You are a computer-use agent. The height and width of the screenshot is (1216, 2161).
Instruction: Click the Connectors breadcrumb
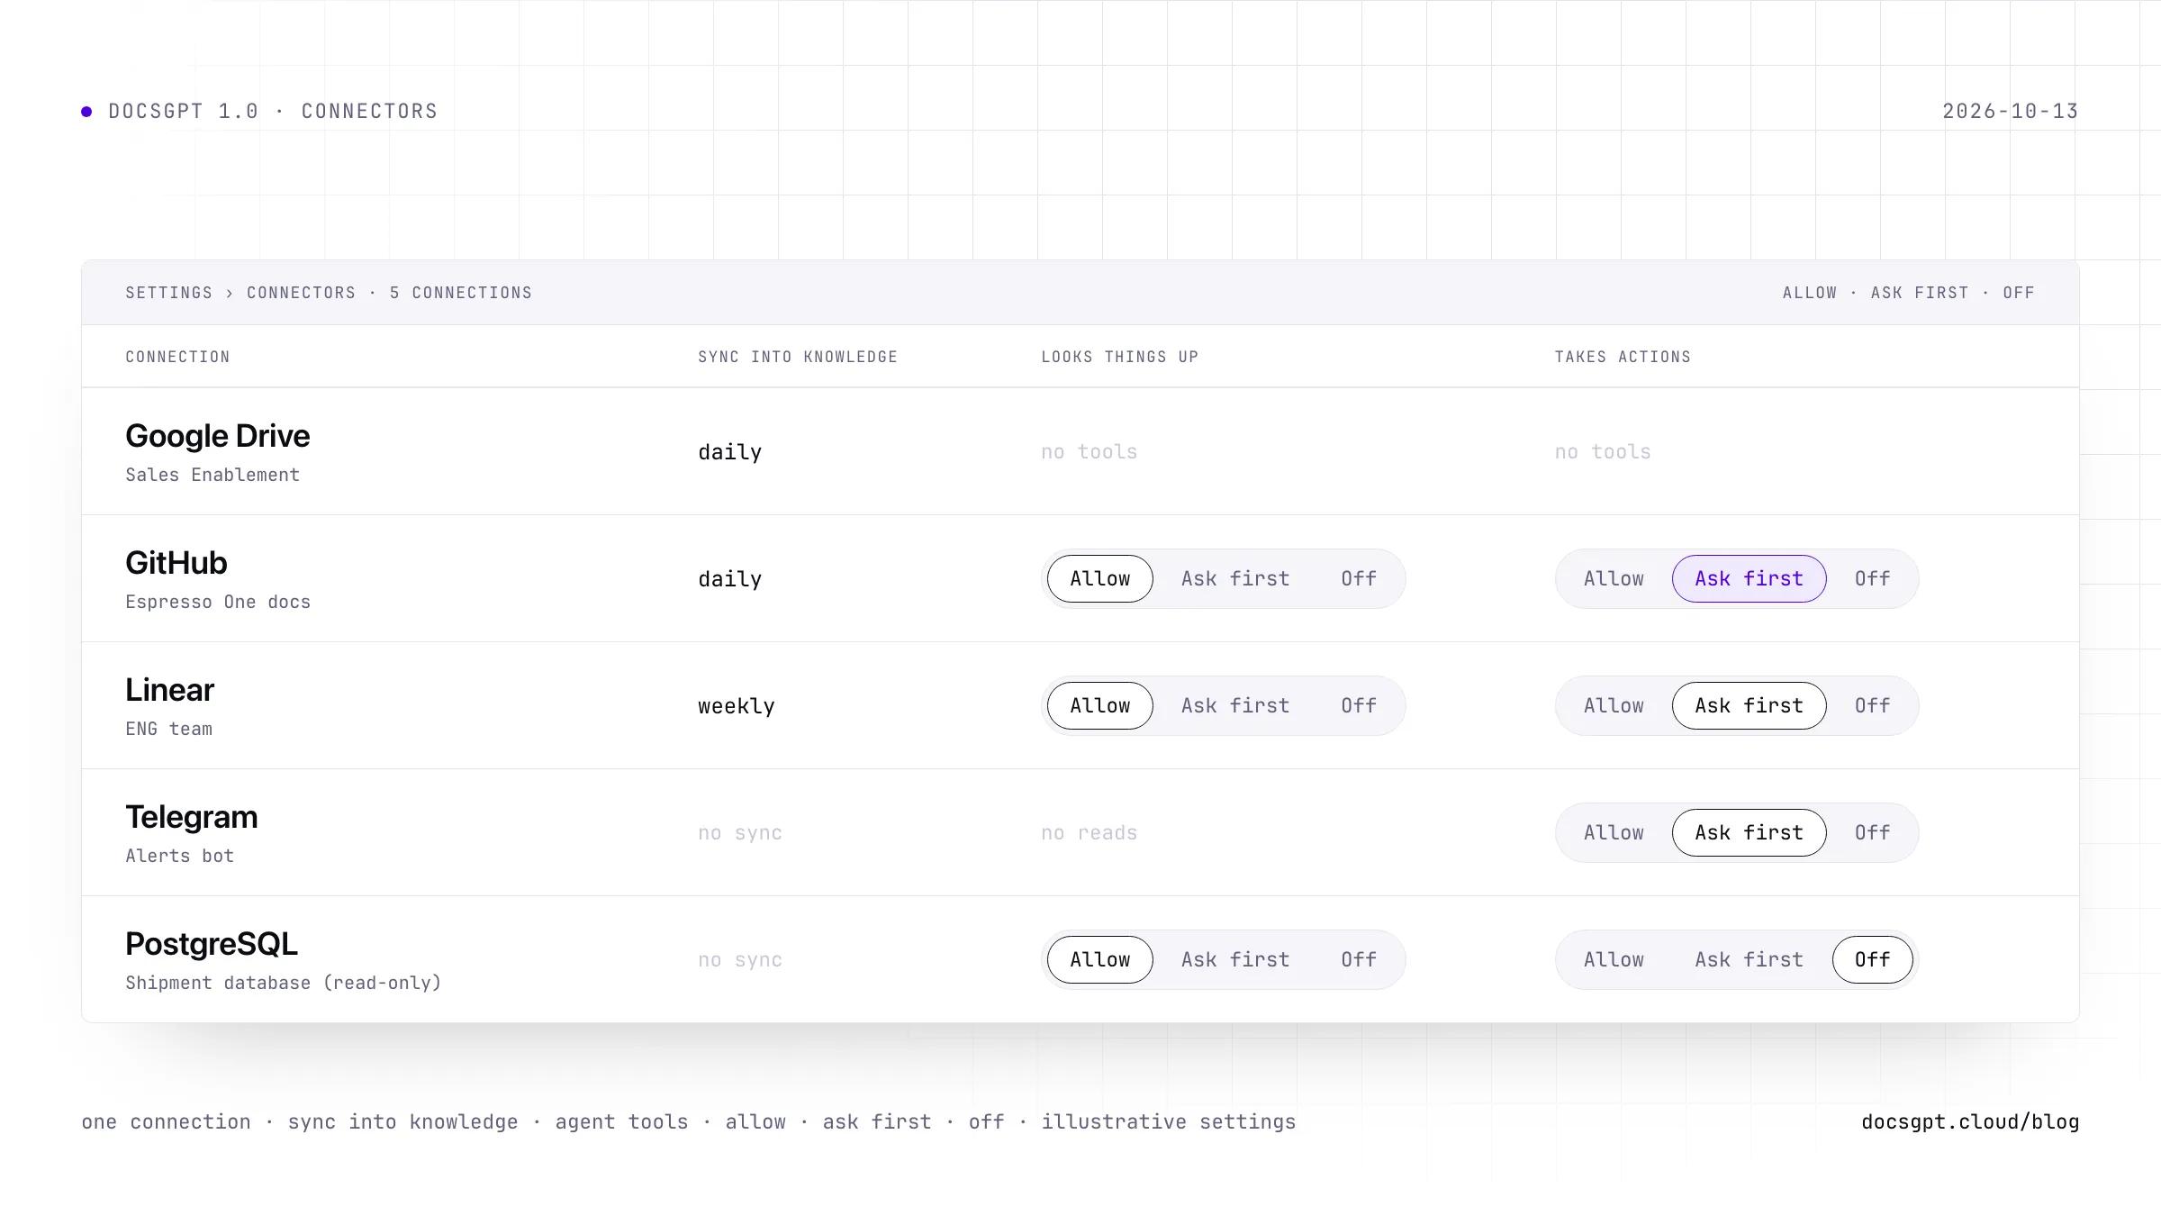pyautogui.click(x=301, y=293)
